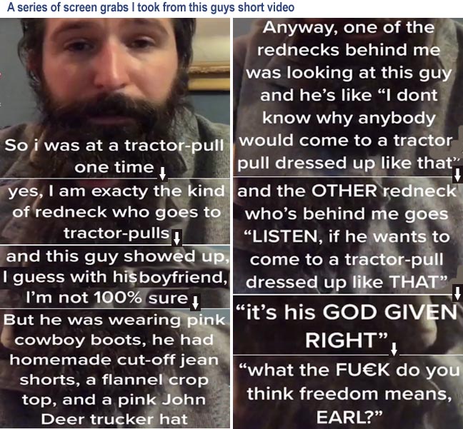Click the arrow next to "I'm not 100% sure"
The height and width of the screenshot is (429, 463).
(x=195, y=303)
